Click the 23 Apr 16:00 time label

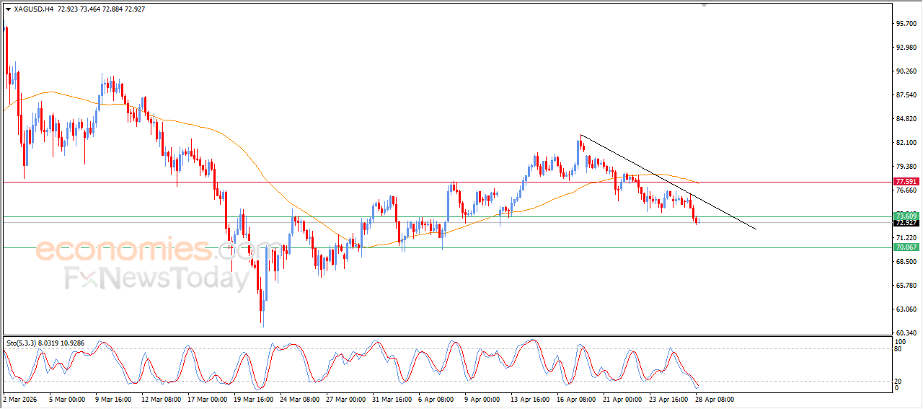(668, 399)
